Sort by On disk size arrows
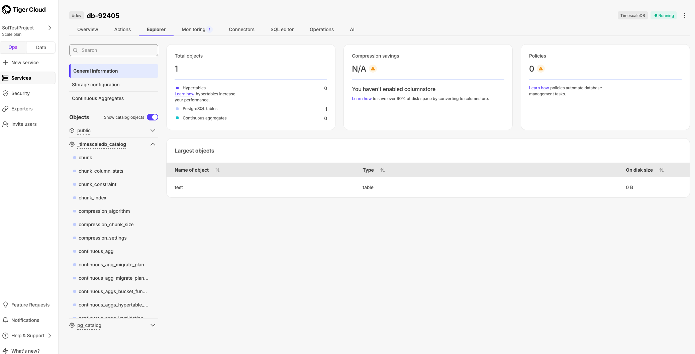The image size is (695, 354). click(x=662, y=170)
